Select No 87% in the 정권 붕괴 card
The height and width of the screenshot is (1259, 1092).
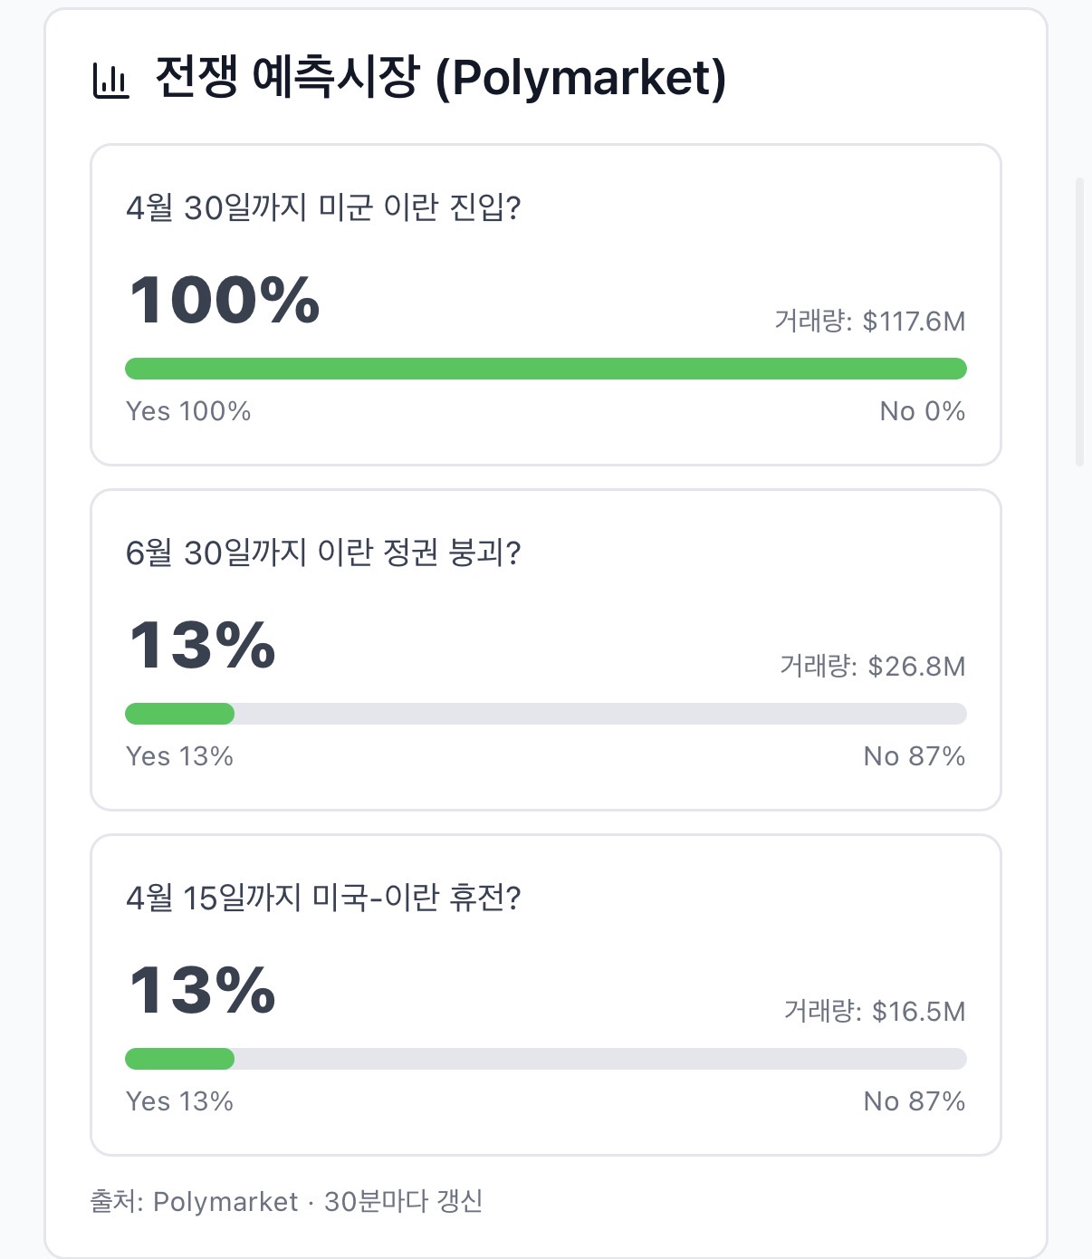coord(914,756)
